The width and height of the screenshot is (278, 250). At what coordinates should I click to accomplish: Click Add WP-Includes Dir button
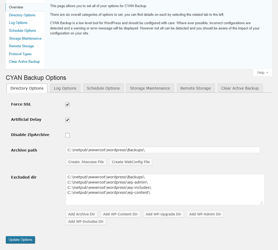pos(86,221)
